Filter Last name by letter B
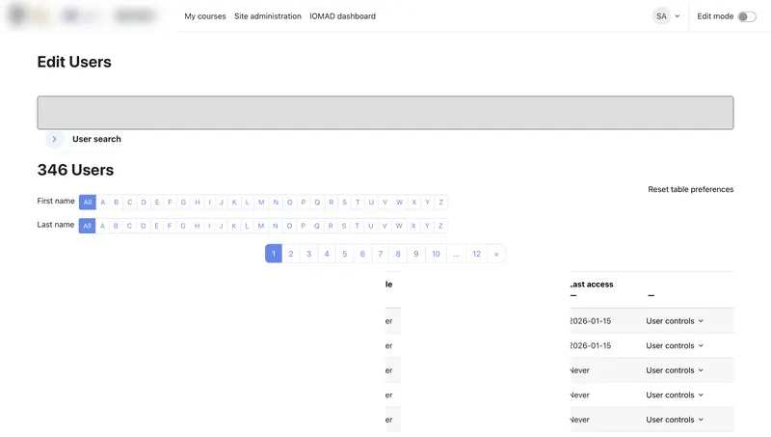771x437 pixels. pos(116,226)
